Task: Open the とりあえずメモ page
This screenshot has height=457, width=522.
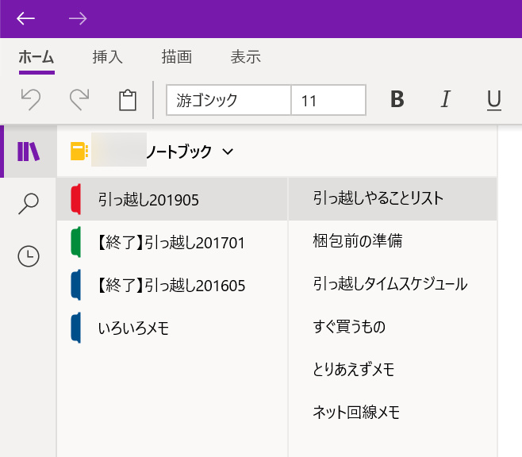Action: point(393,369)
